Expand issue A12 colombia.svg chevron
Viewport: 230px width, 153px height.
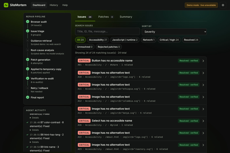coord(203,97)
